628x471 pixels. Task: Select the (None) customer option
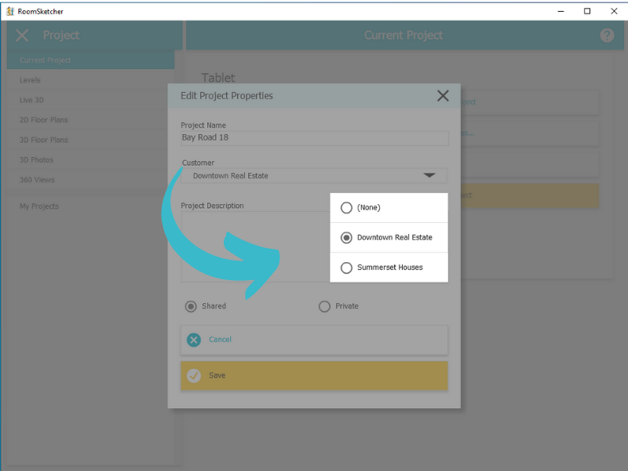(x=346, y=208)
